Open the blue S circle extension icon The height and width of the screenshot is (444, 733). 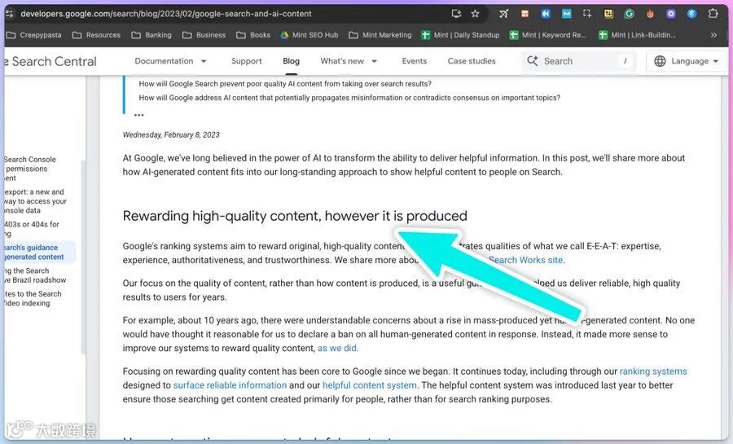pos(691,14)
